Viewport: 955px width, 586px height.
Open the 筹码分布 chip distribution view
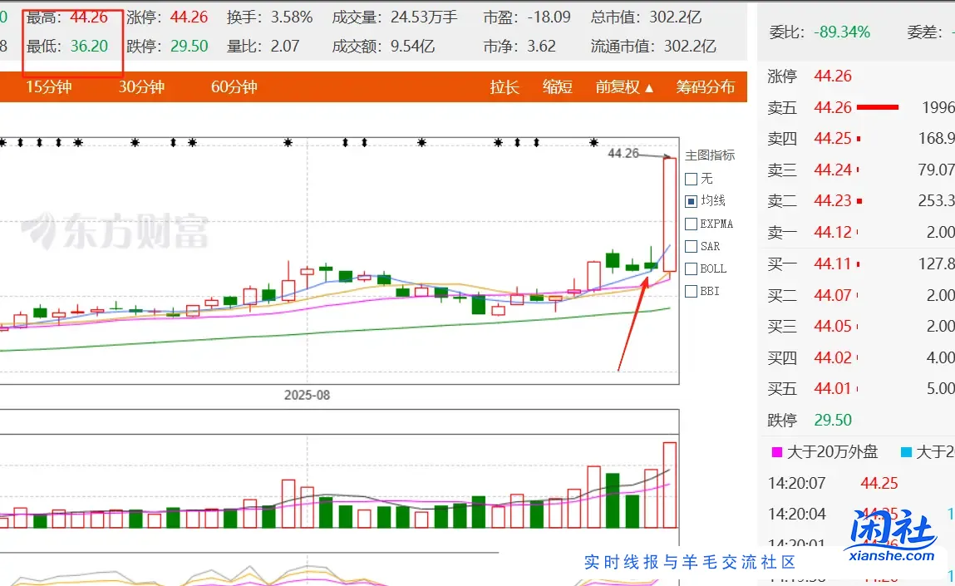[705, 87]
